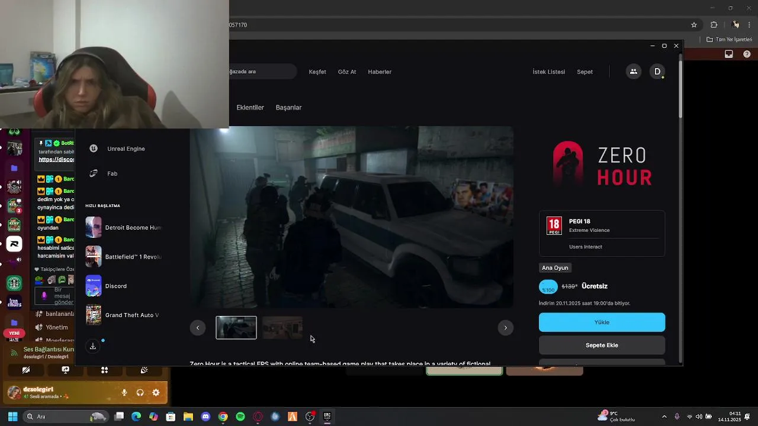The image size is (758, 426).
Task: Open the Epic friends list icon
Action: 633,72
